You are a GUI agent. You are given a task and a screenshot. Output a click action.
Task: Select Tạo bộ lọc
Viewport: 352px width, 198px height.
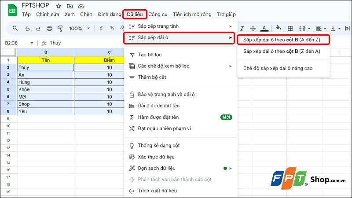[180, 55]
